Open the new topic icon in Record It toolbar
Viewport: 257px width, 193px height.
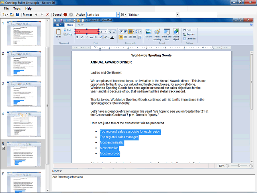tap(4, 14)
